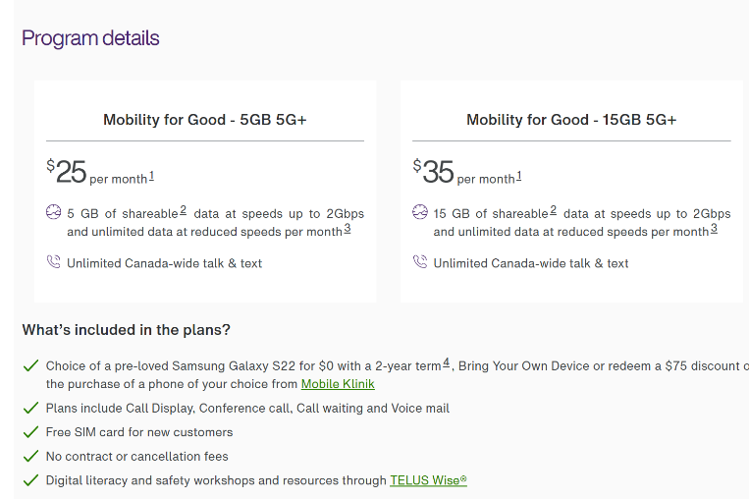749x499 pixels.
Task: Click the phone talk icon in 15GB plan
Action: (x=420, y=262)
